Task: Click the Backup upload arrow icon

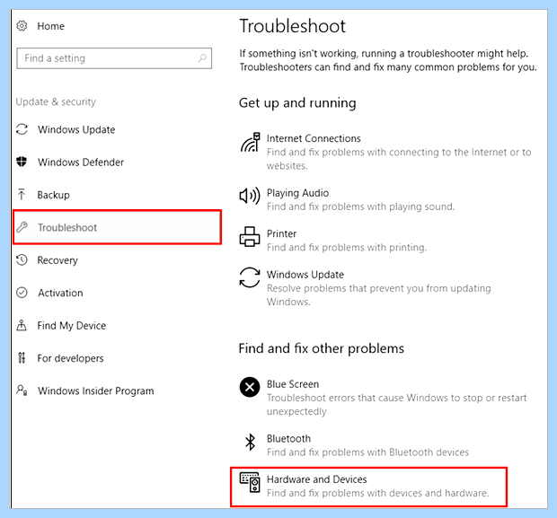Action: 22,195
